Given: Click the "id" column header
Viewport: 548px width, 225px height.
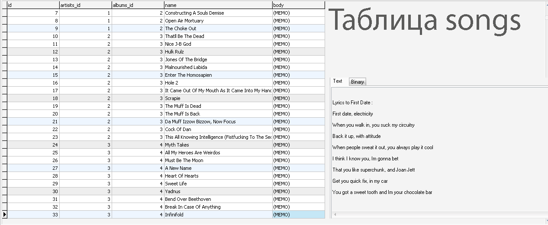Looking at the screenshot, I should 33,5.
